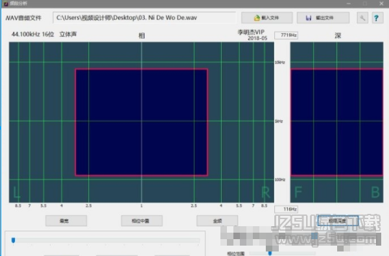Click the 7719Hz upper frequency field
The width and height of the screenshot is (389, 256).
coord(287,35)
